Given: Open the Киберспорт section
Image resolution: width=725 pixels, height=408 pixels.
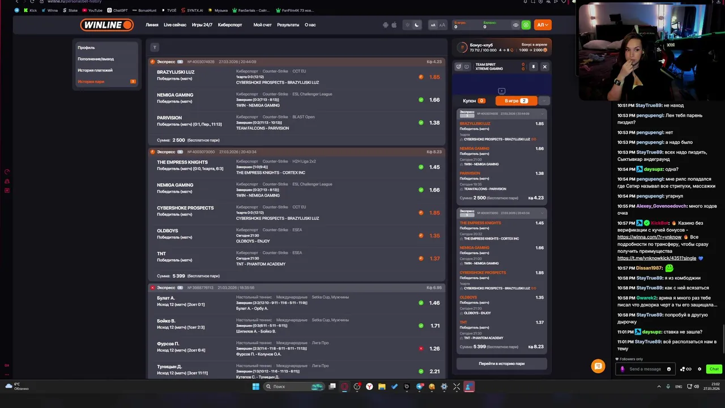Looking at the screenshot, I should pos(229,25).
